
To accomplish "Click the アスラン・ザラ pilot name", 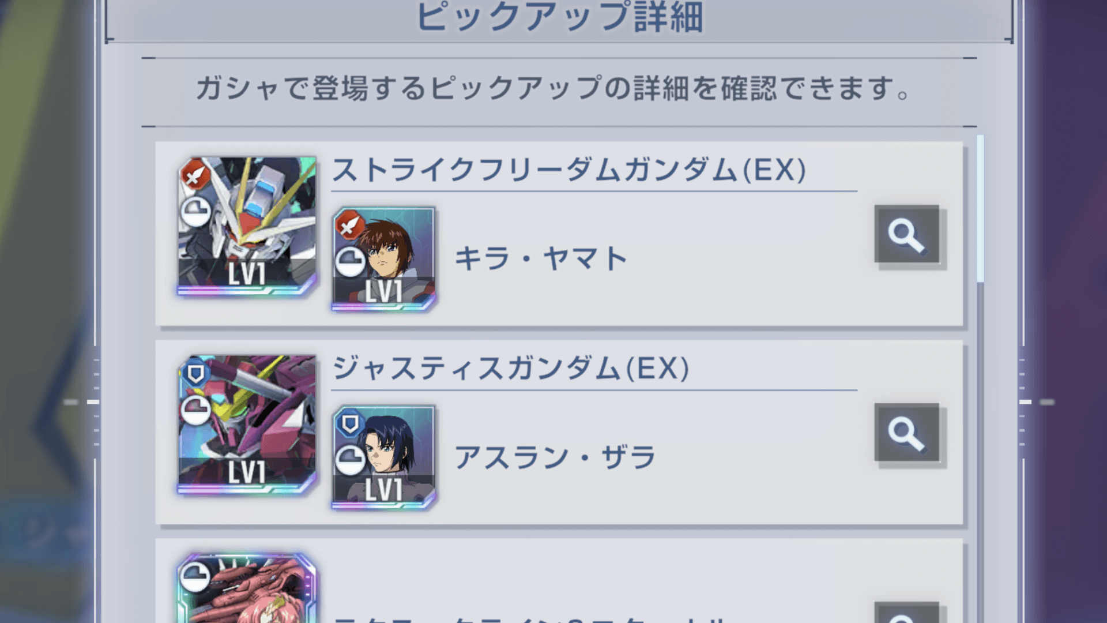I will click(x=555, y=457).
